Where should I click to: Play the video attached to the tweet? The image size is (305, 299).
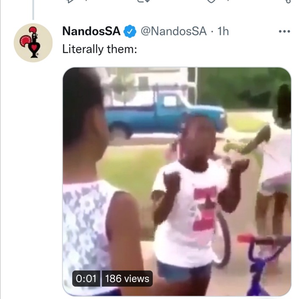pos(177,182)
